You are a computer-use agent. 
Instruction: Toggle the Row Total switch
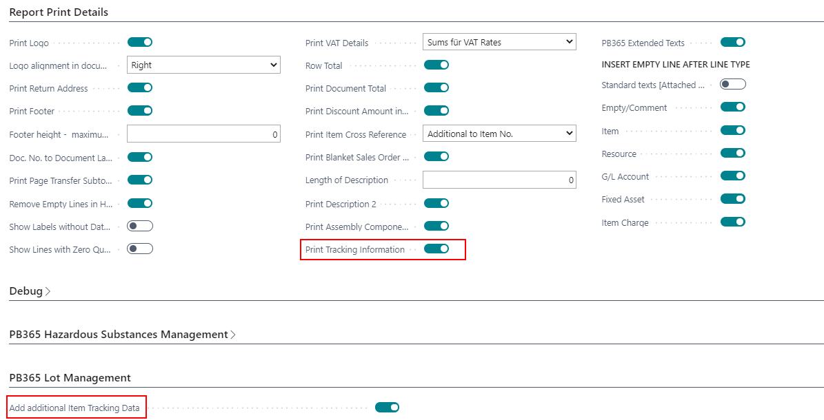[x=436, y=65]
